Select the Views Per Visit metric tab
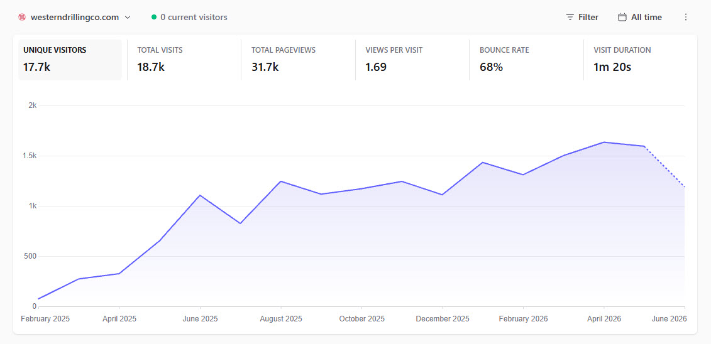 (x=412, y=60)
